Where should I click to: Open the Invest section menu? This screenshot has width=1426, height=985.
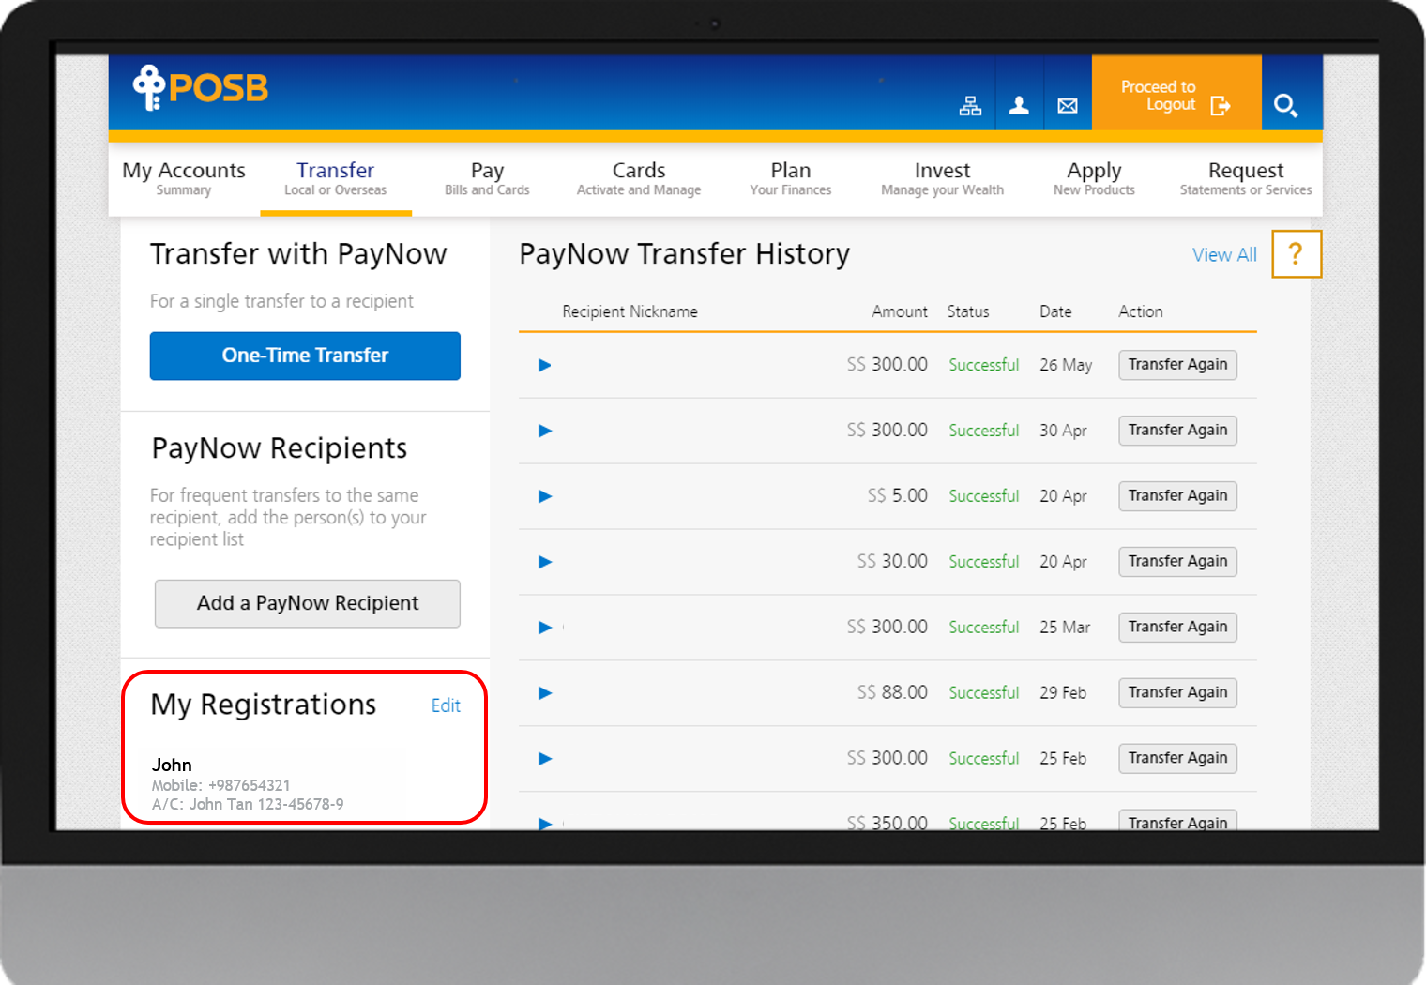point(942,178)
